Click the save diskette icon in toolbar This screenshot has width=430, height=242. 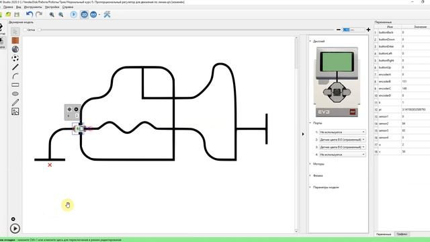click(x=17, y=15)
